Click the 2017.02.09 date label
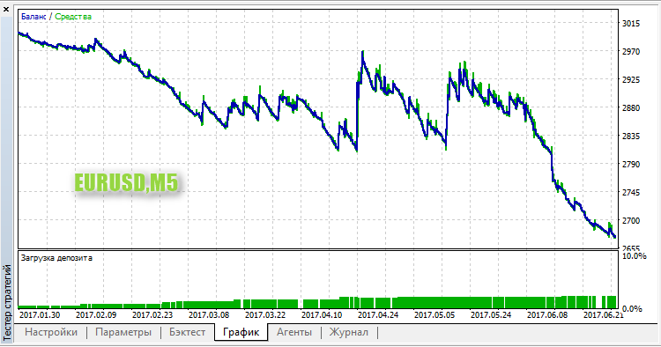Viewport: 661px width, 347px height. [96, 315]
